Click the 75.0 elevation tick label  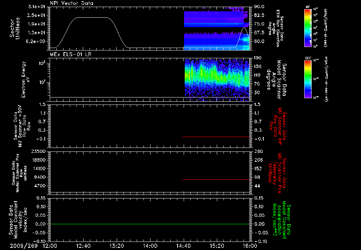(x=259, y=24)
